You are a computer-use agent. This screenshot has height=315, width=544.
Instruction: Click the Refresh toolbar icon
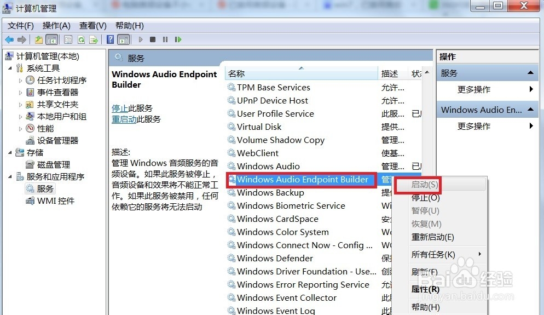point(81,39)
